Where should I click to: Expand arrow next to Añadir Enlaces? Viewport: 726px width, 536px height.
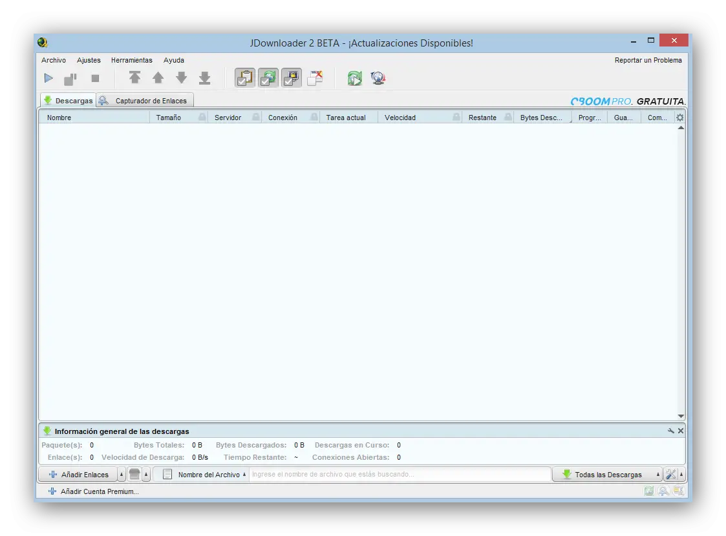tap(122, 475)
